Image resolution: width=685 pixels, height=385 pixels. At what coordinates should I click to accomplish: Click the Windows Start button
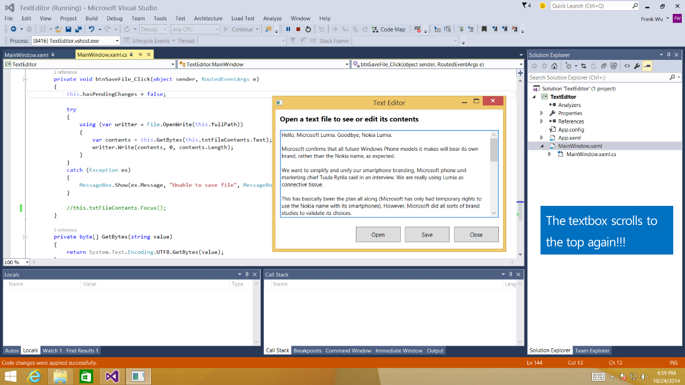click(x=10, y=376)
